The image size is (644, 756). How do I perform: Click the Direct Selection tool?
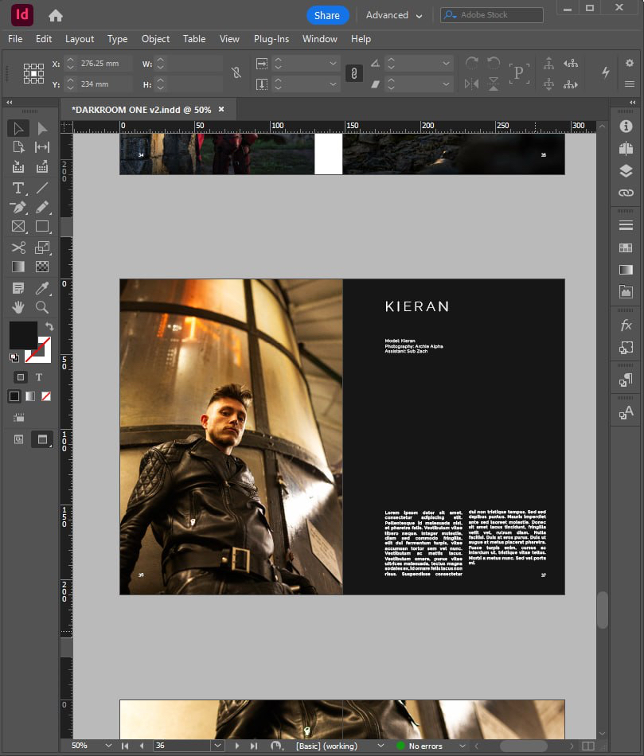tap(42, 128)
